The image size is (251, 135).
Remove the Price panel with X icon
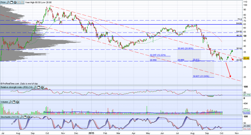(x=15, y=2)
